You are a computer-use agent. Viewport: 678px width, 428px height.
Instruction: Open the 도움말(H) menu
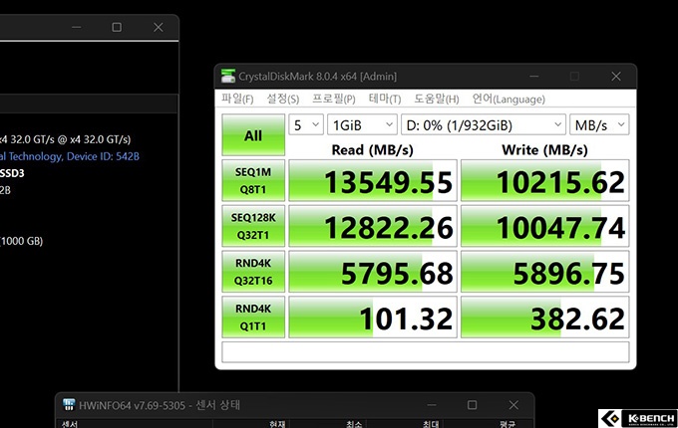[437, 99]
